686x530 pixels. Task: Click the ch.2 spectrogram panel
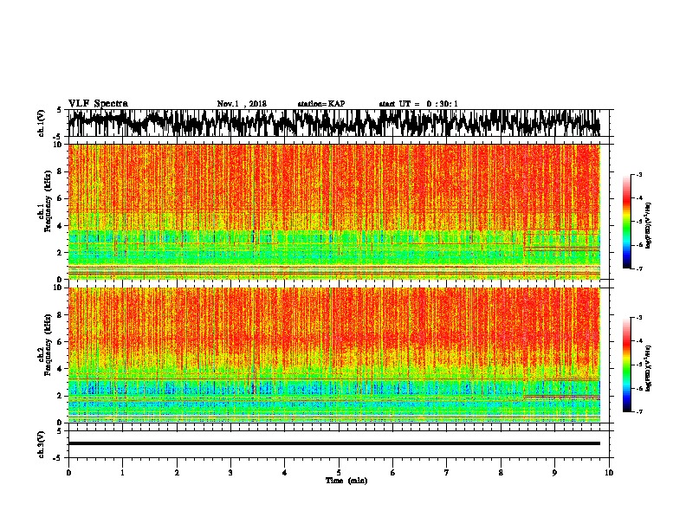[x=334, y=355]
